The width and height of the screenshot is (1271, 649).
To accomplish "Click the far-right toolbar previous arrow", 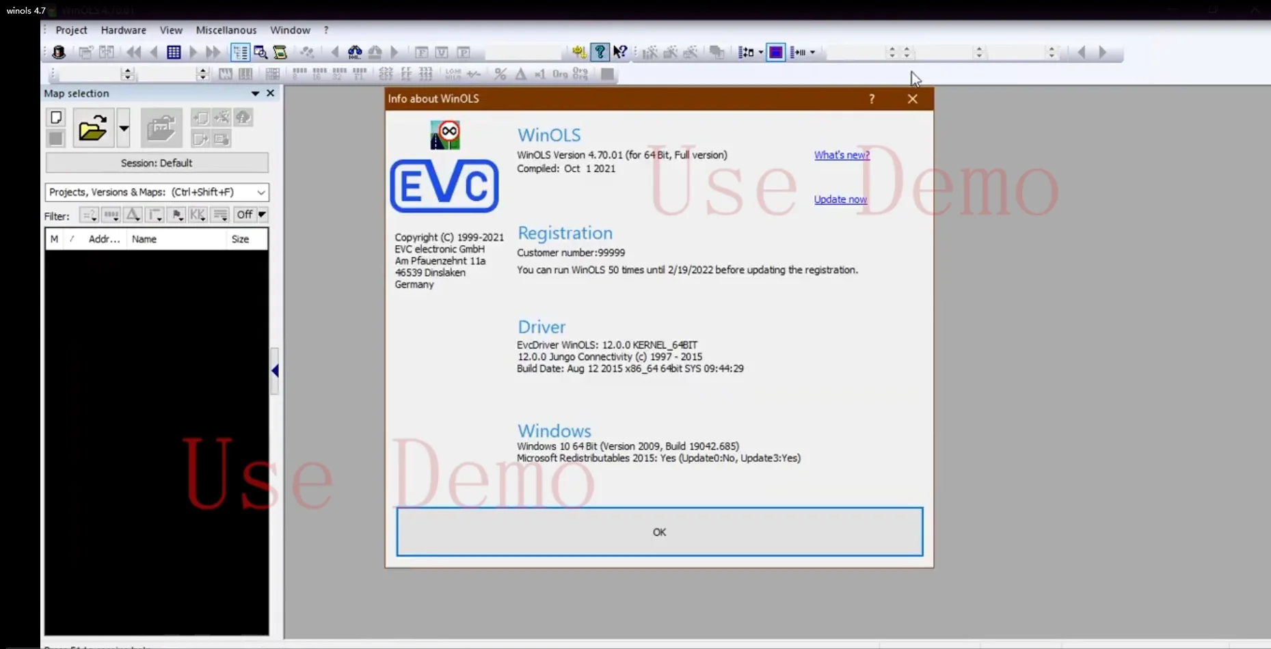I will (1082, 52).
